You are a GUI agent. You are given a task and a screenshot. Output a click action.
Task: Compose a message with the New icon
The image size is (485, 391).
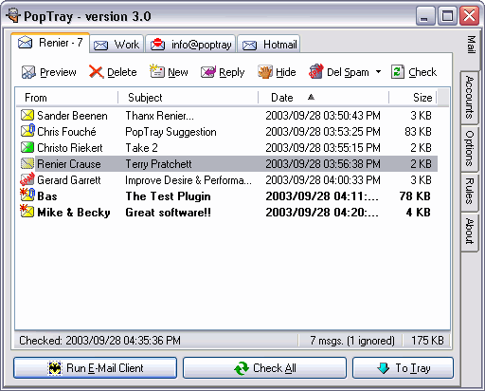tap(157, 71)
